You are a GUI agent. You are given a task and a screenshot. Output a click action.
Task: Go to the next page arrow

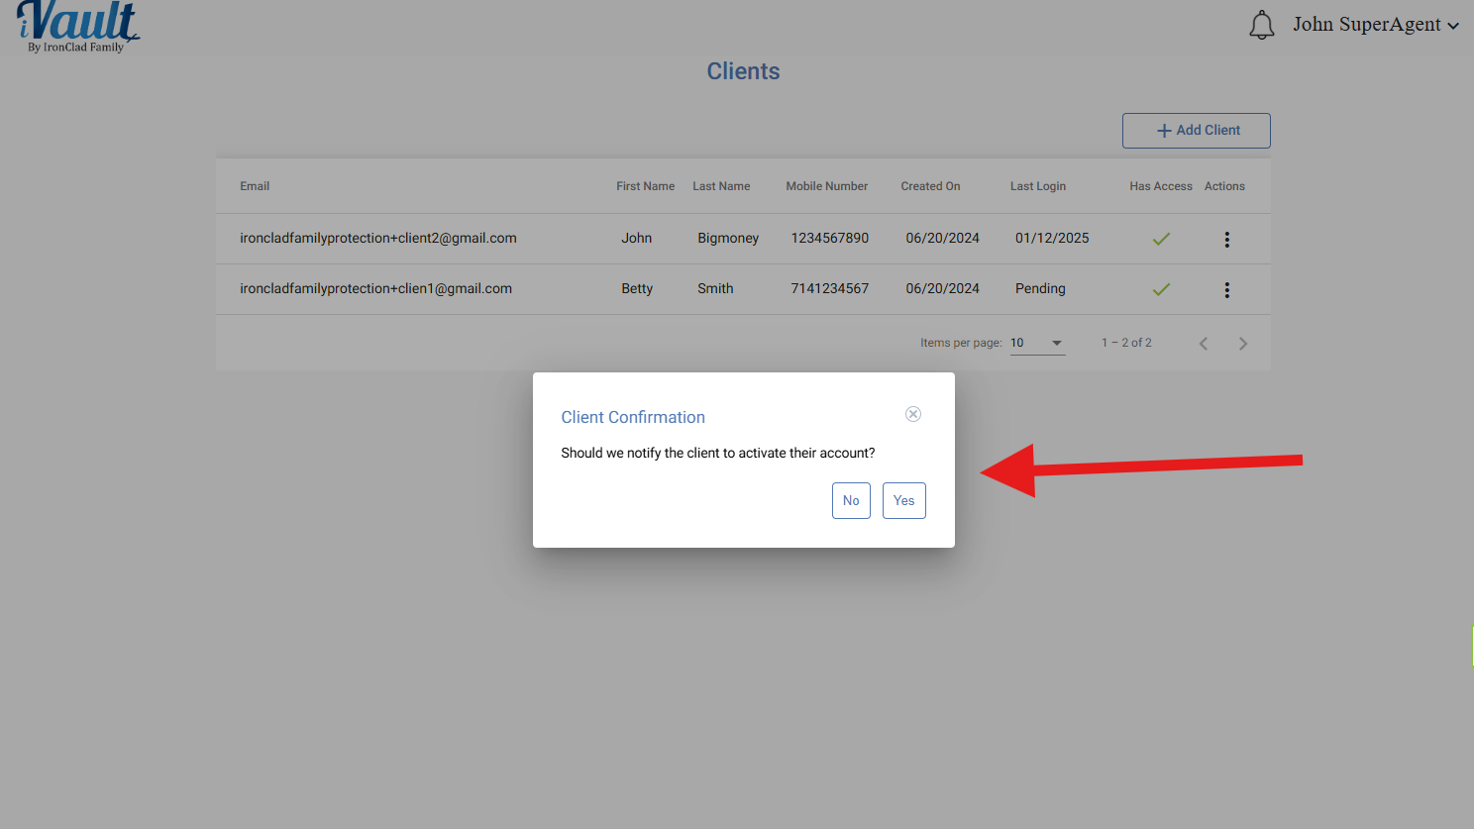1242,344
